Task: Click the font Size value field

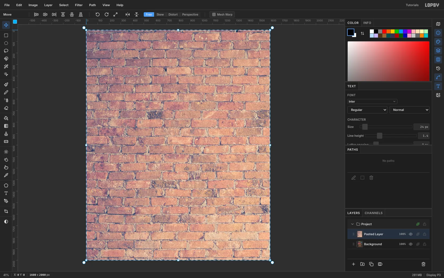Action: coord(422,127)
